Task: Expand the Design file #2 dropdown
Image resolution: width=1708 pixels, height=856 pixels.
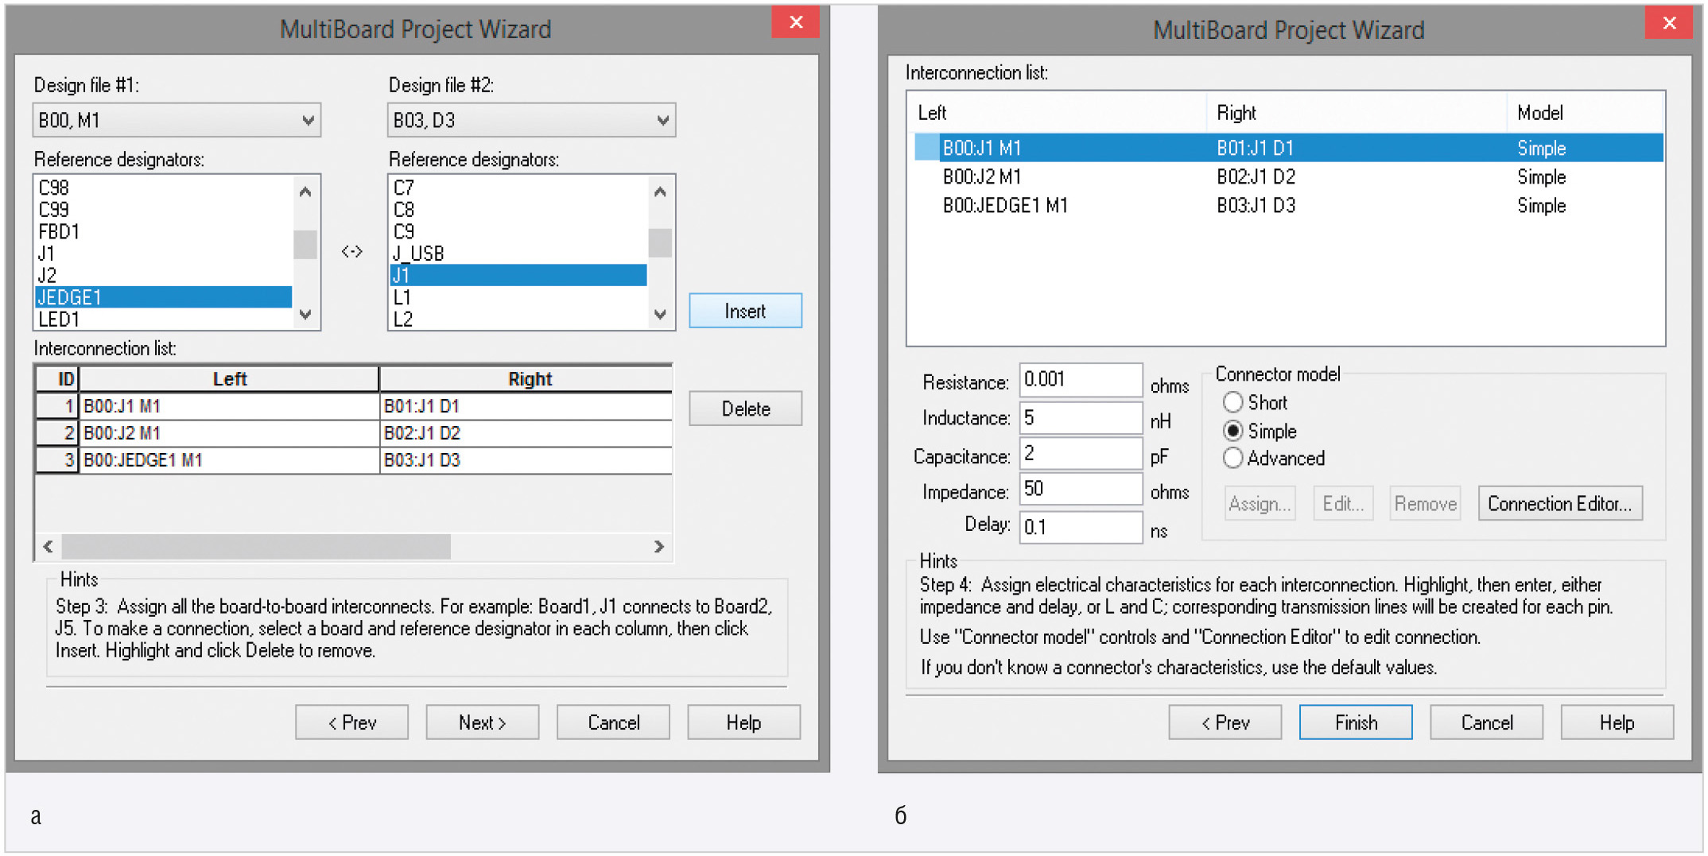Action: click(531, 121)
